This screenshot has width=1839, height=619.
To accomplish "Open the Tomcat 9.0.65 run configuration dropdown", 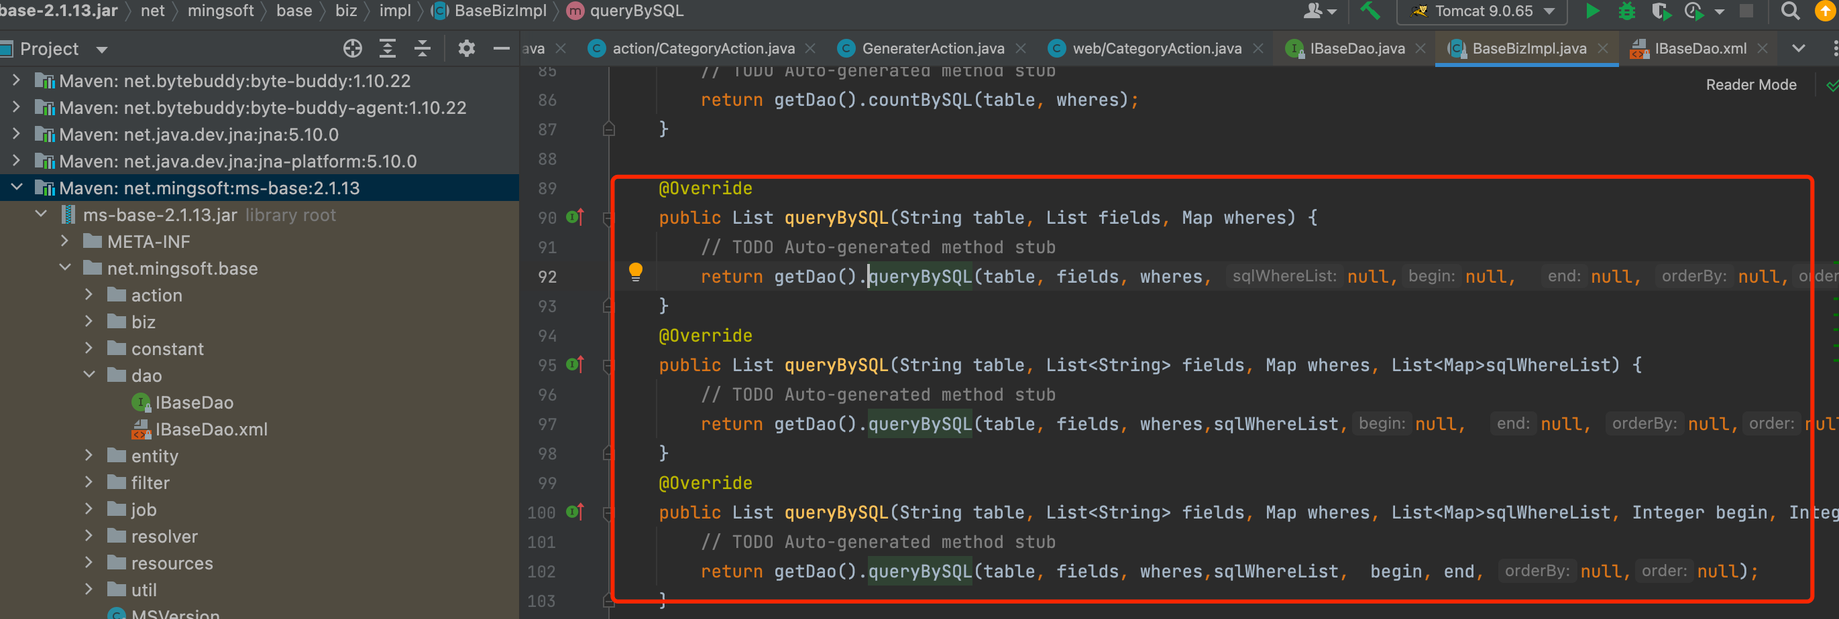I will (1482, 11).
